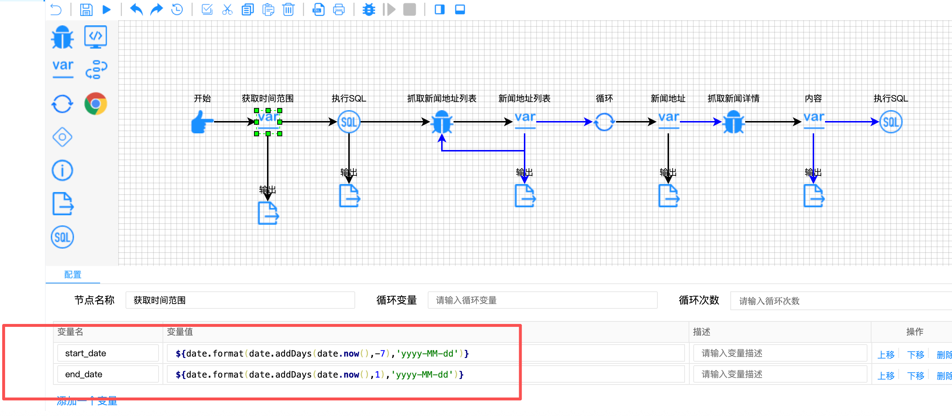Click the trash delete icon
Viewport: 952px width, 416px height.
tap(288, 9)
